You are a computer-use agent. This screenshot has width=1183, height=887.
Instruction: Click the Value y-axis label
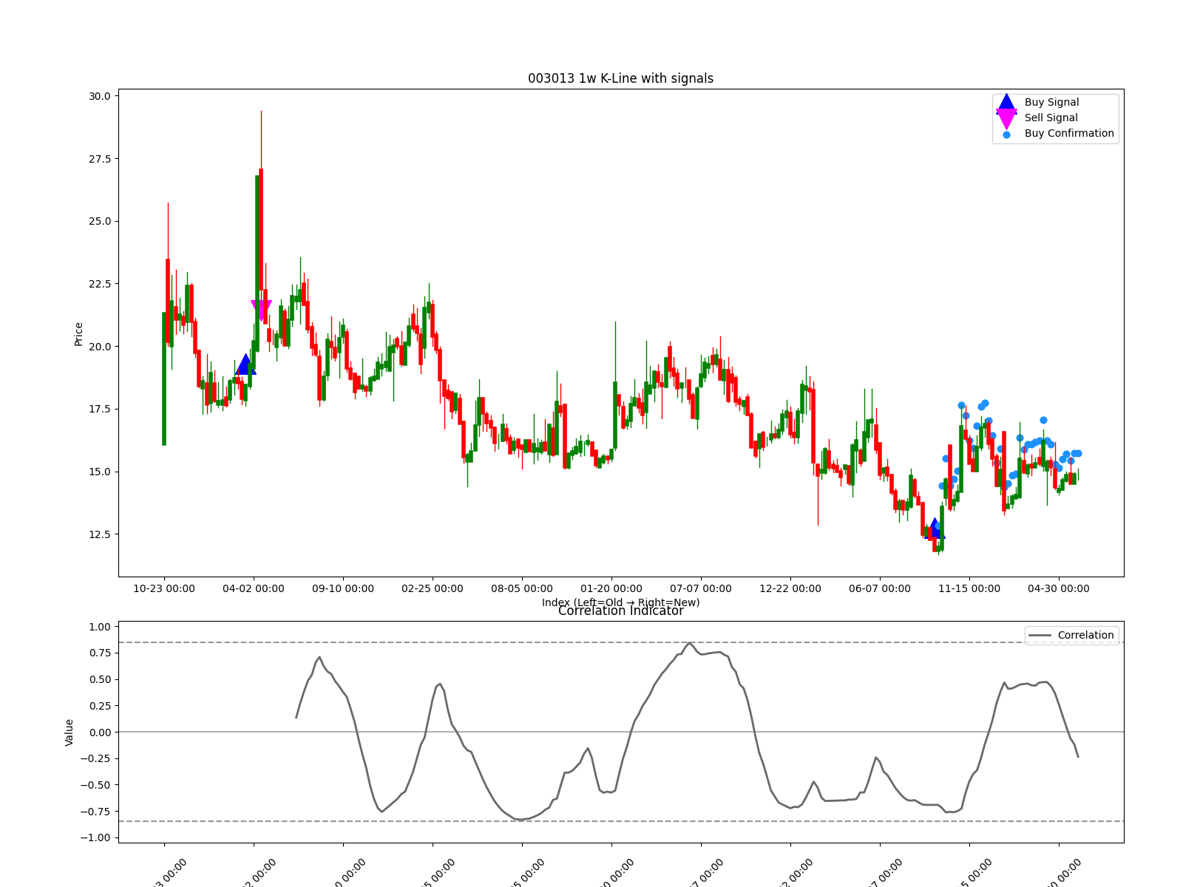(x=70, y=732)
